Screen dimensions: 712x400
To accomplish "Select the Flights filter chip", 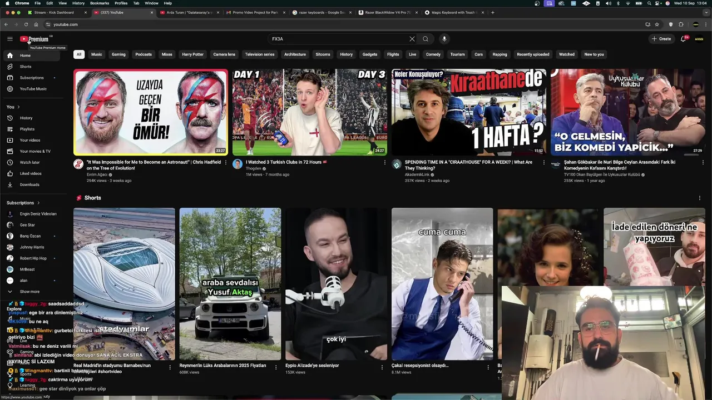I will pos(393,54).
